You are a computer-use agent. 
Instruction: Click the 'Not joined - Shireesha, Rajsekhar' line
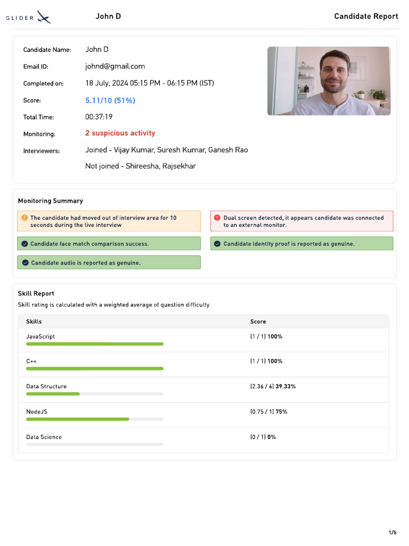(x=141, y=166)
